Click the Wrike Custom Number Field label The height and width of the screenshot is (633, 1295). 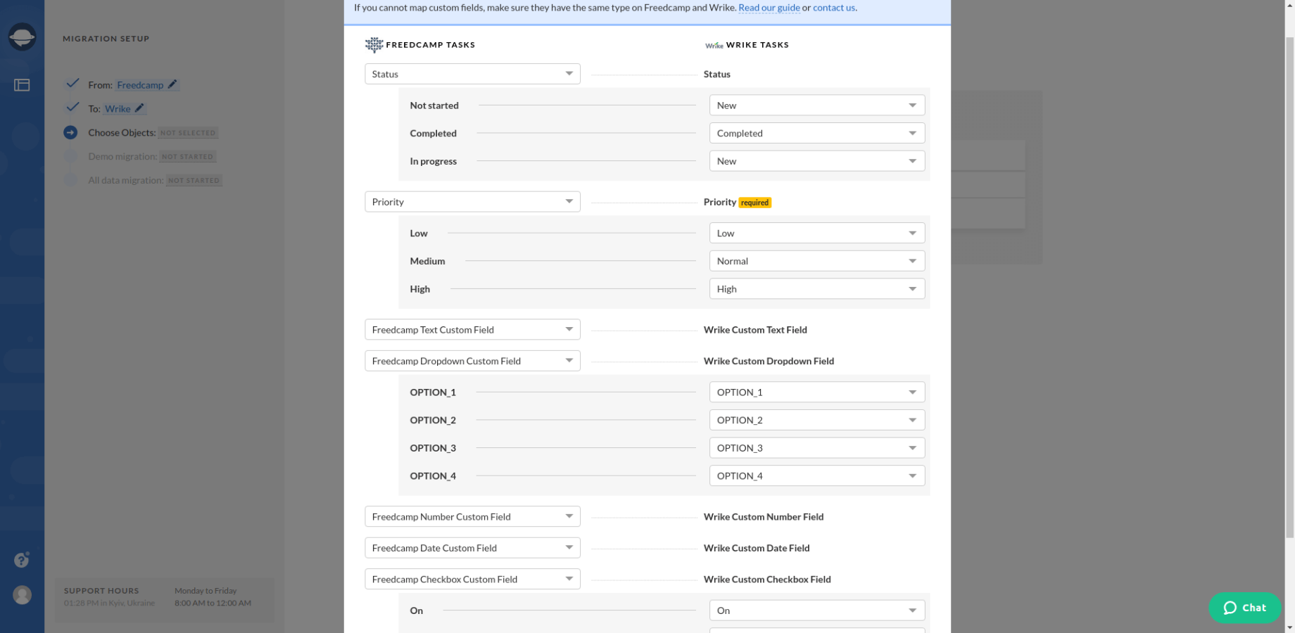point(764,517)
